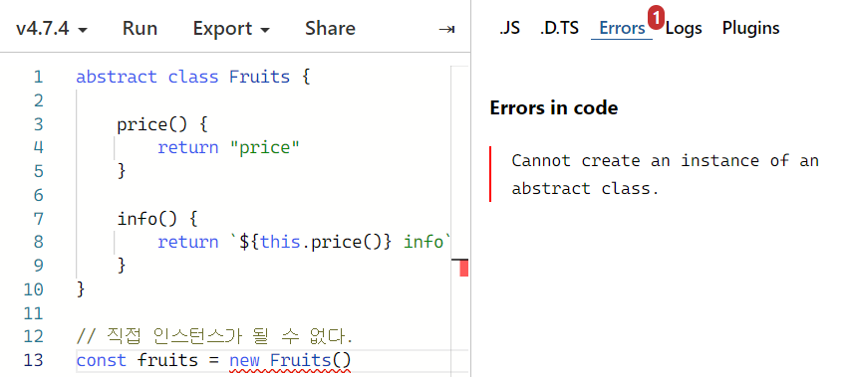The height and width of the screenshot is (377, 849).
Task: Open the Plugins tab
Action: coord(751,28)
